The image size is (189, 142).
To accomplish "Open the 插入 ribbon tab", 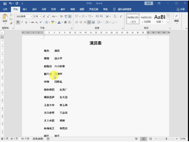I will 25,9.
